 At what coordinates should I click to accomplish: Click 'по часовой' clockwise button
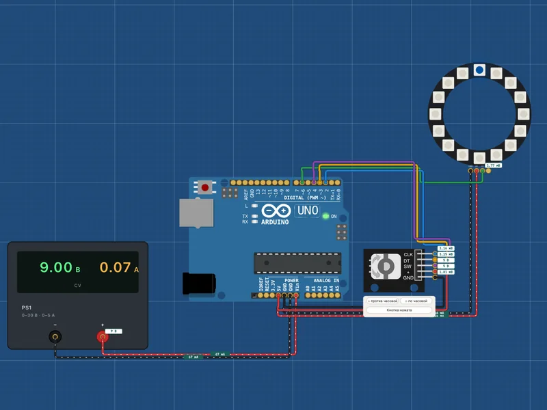pos(416,301)
